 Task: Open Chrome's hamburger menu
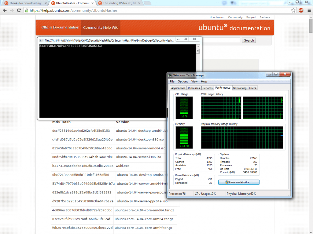click(x=309, y=10)
